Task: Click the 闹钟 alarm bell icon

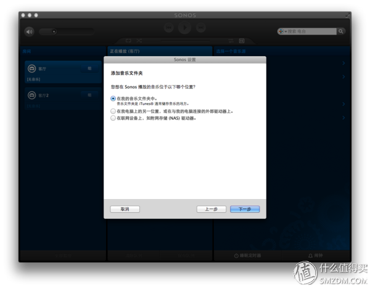Action: point(311,255)
